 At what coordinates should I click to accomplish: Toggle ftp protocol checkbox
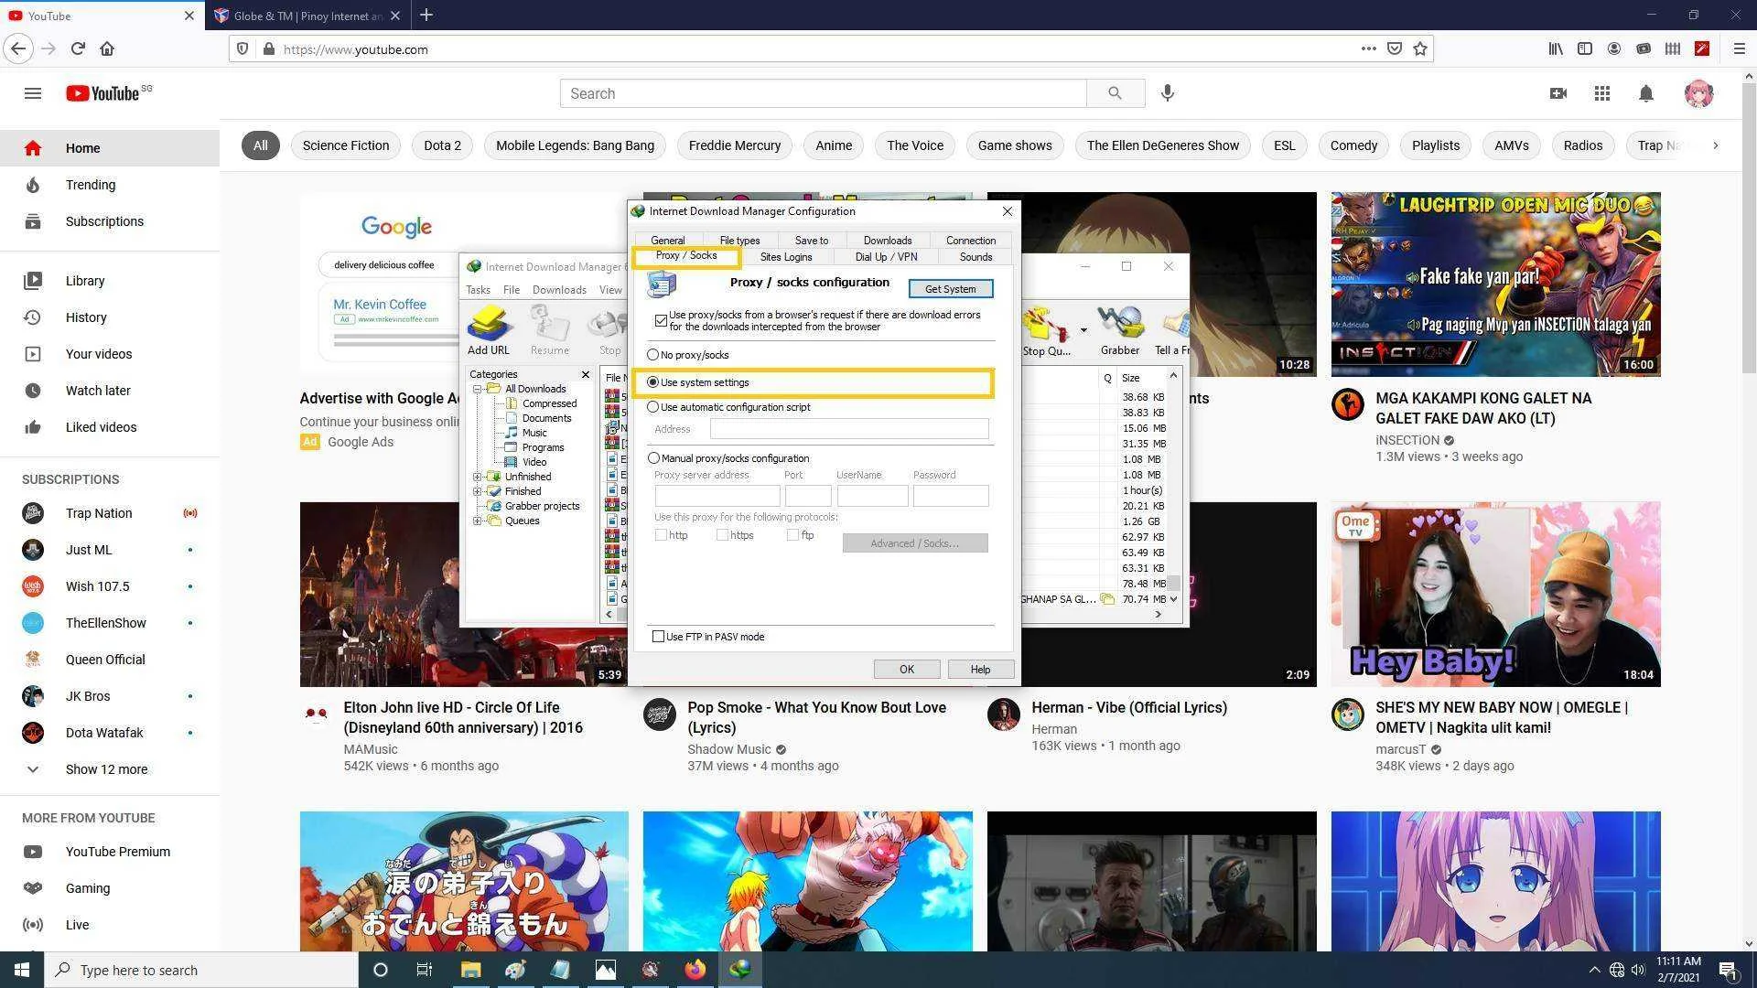pos(792,535)
